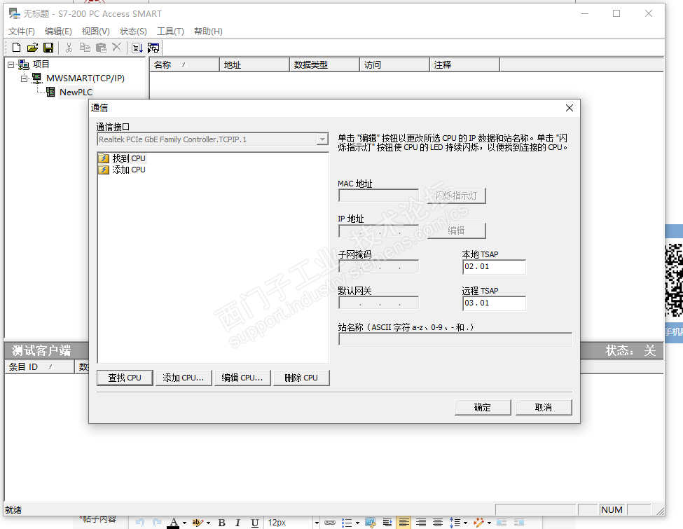Screen dimensions: 683x529
Task: Collapse the MWSMART(TCP/IP) tree node
Action: [x=25, y=78]
